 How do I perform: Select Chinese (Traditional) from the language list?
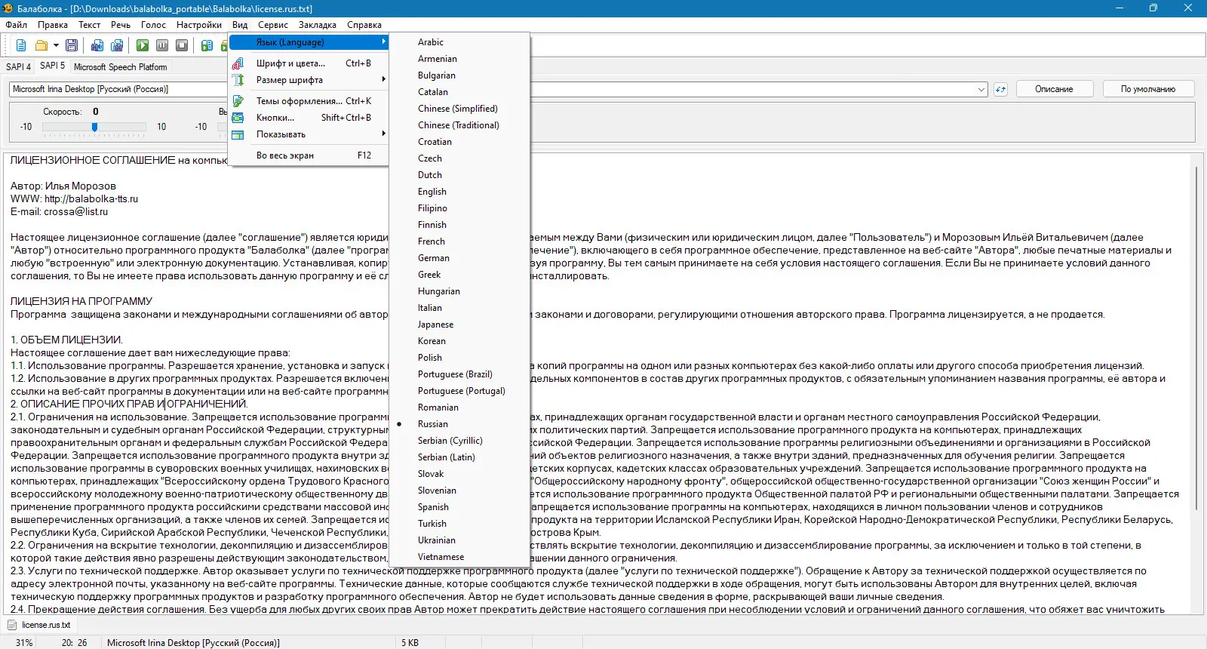click(459, 125)
